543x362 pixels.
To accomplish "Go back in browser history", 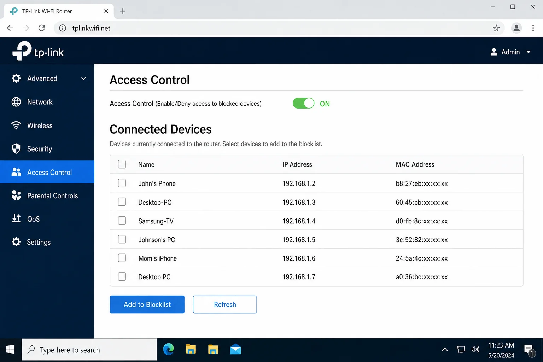I will click(x=10, y=28).
